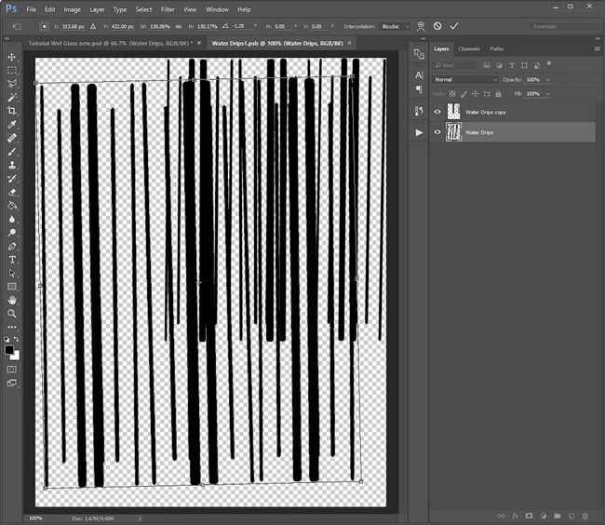Hide the Water Drips layer

pos(437,132)
